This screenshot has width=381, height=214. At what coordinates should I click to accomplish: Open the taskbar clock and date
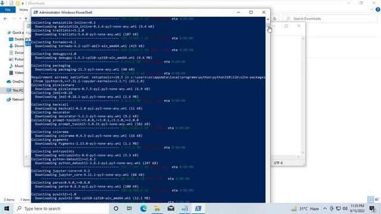pyautogui.click(x=357, y=209)
